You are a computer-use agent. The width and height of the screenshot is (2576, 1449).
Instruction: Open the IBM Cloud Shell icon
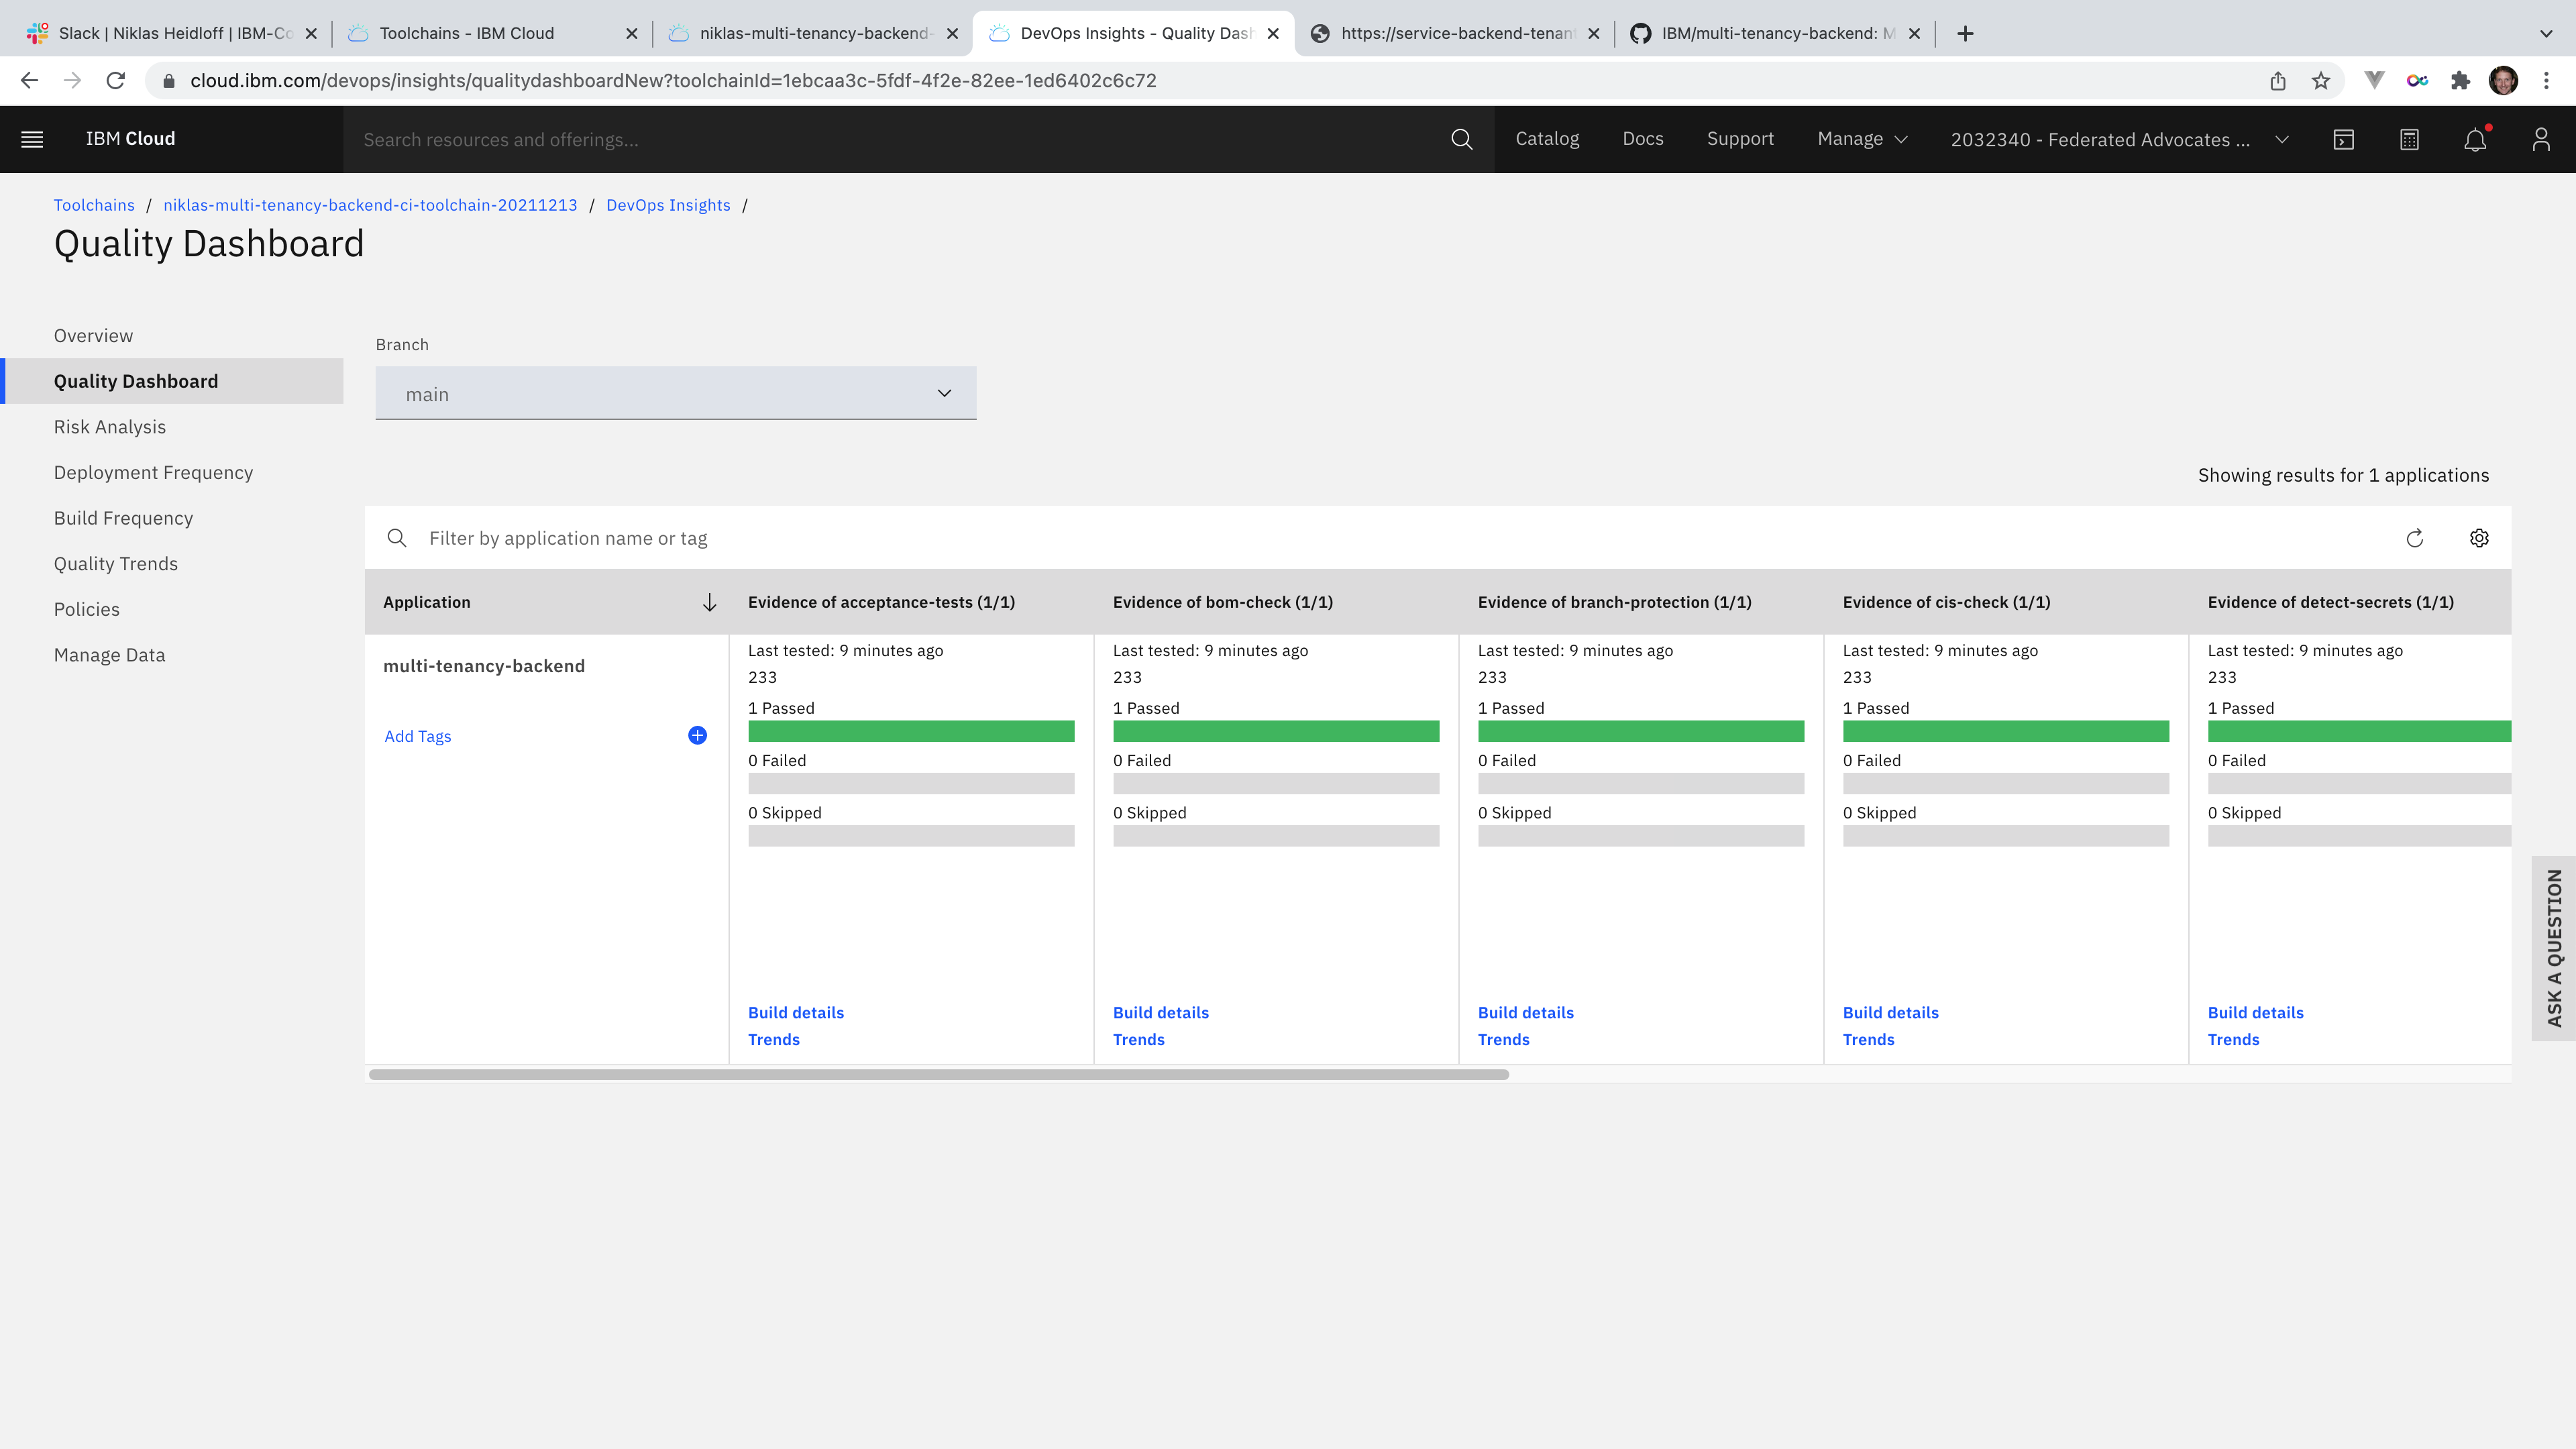point(2343,139)
